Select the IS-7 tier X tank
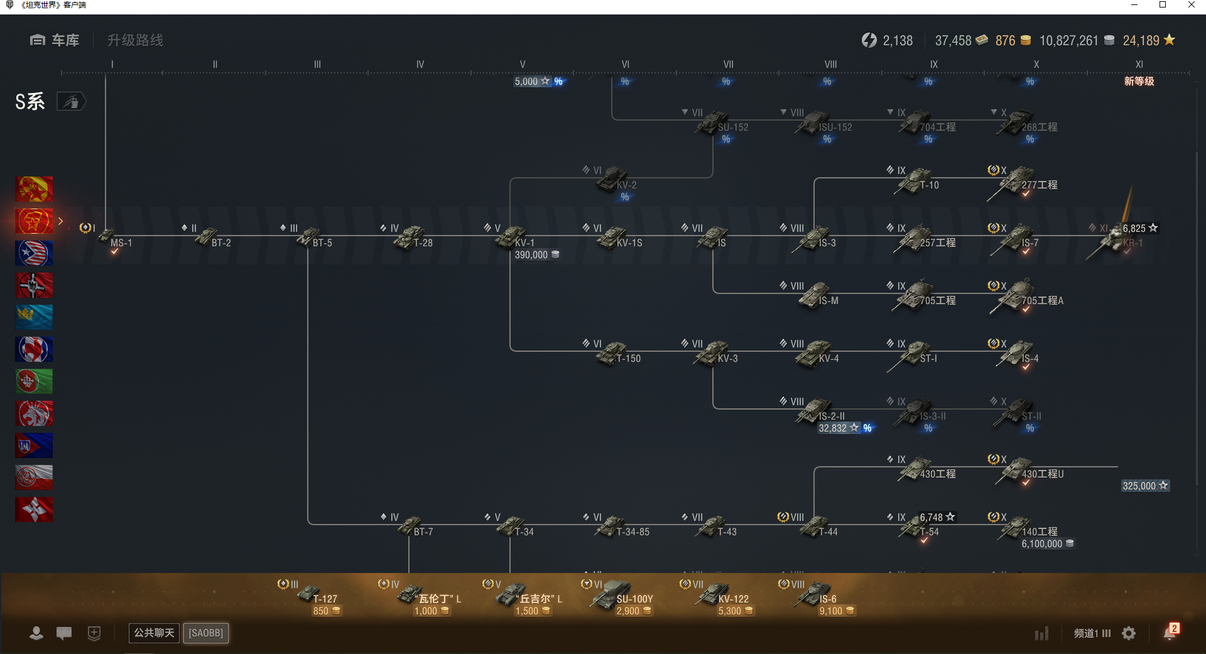 1014,239
